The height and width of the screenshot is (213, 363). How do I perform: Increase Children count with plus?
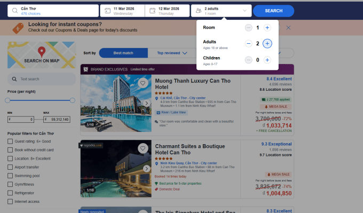pos(267,60)
